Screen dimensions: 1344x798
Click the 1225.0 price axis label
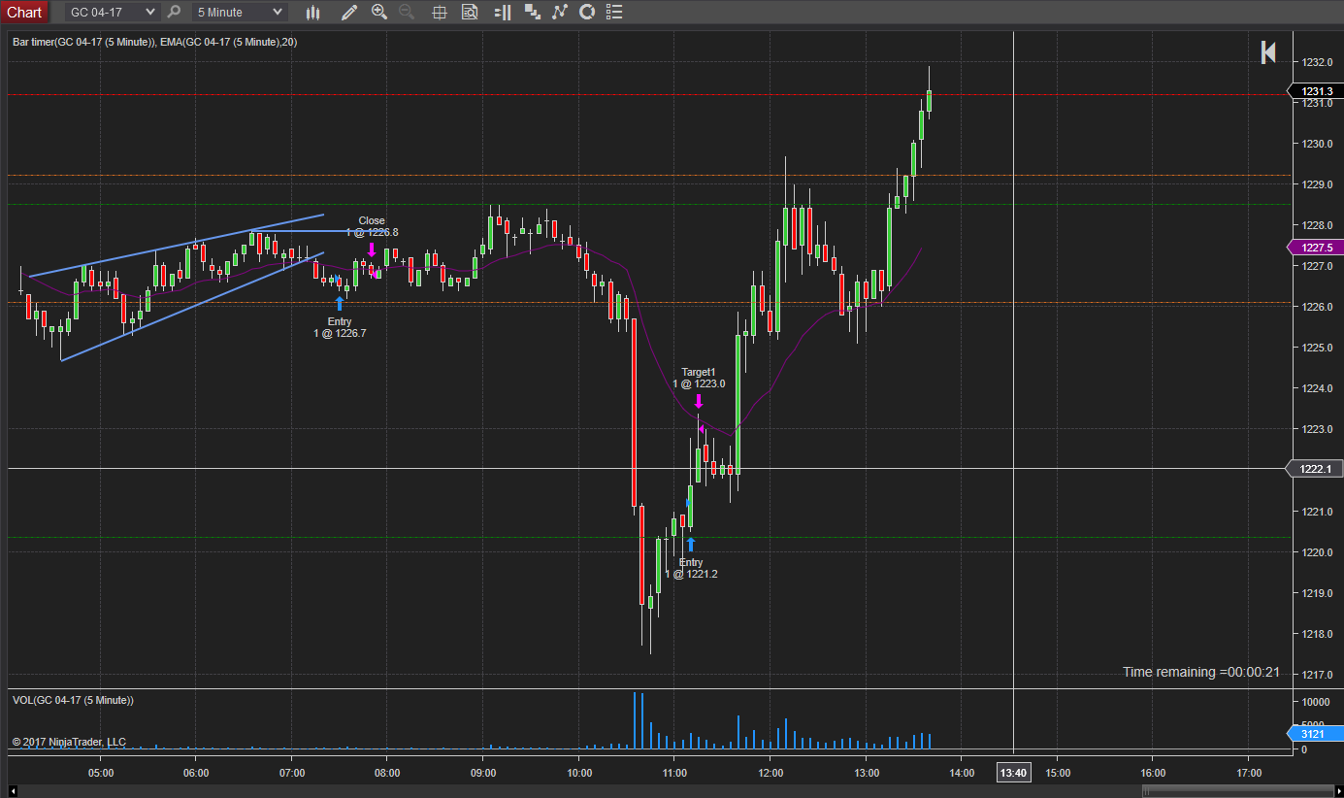coord(1316,348)
